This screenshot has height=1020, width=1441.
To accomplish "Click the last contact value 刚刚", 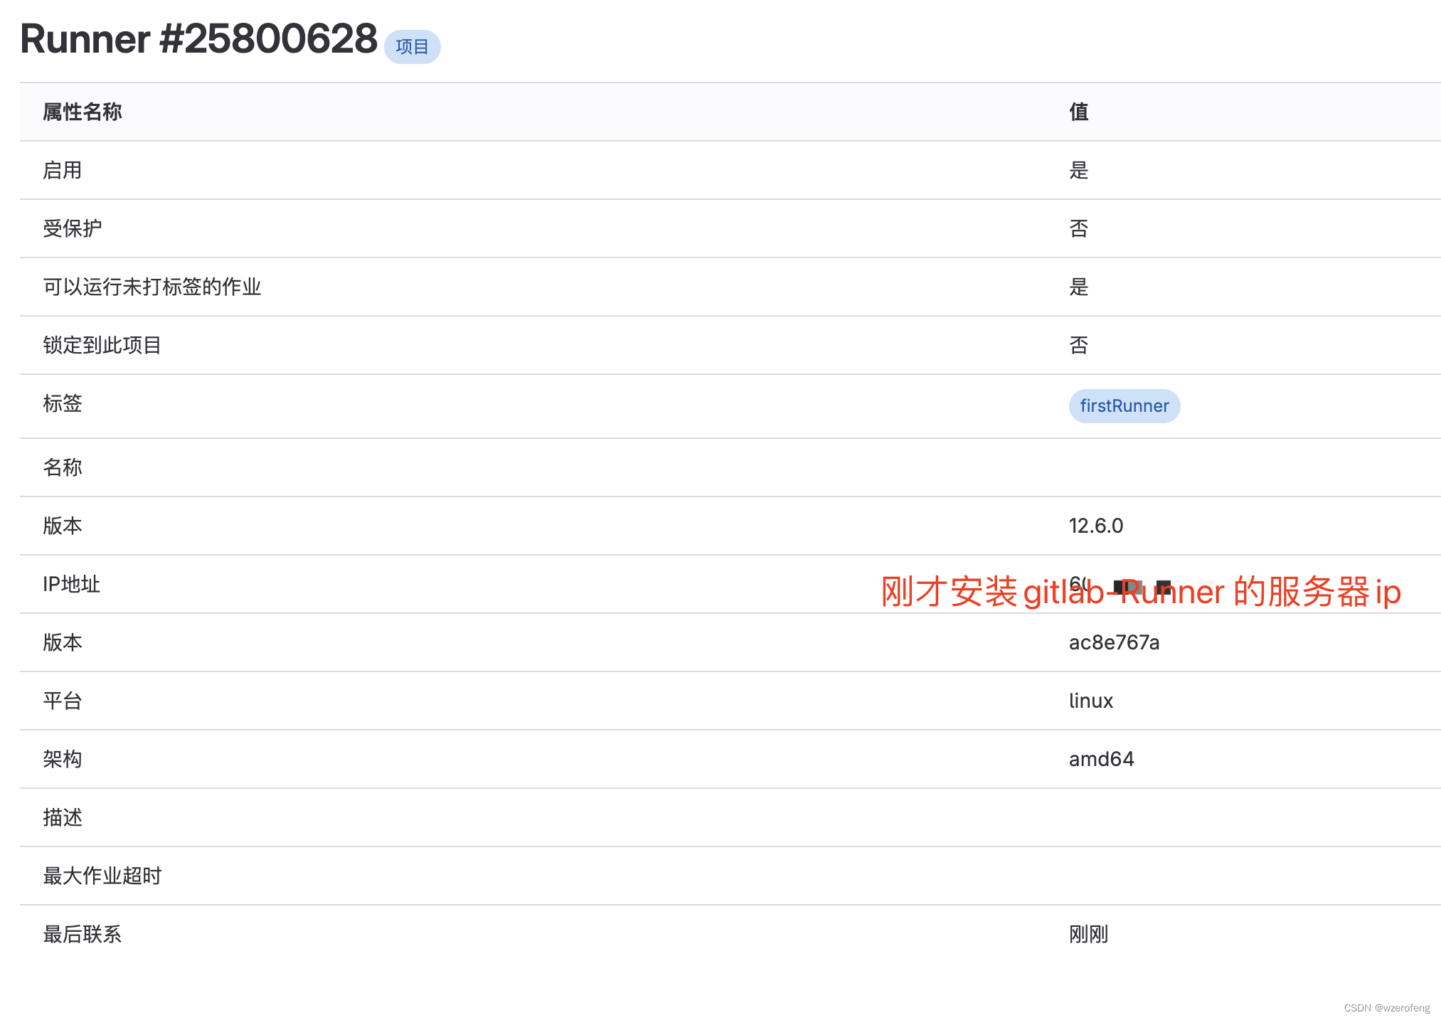I will 1088,934.
